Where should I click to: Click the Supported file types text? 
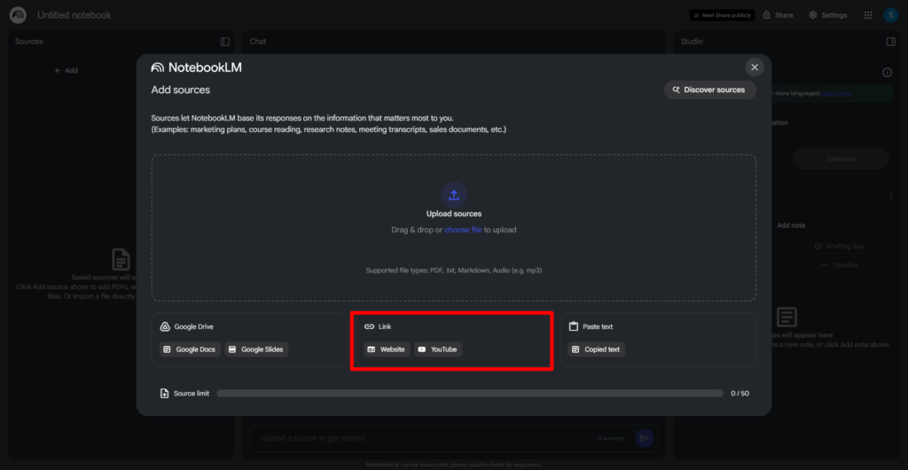click(x=454, y=270)
